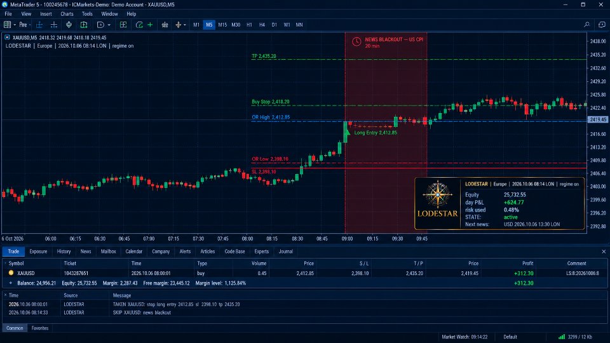The width and height of the screenshot is (610, 343).
Task: Click the green Long Entry arrow marker
Action: click(x=347, y=133)
